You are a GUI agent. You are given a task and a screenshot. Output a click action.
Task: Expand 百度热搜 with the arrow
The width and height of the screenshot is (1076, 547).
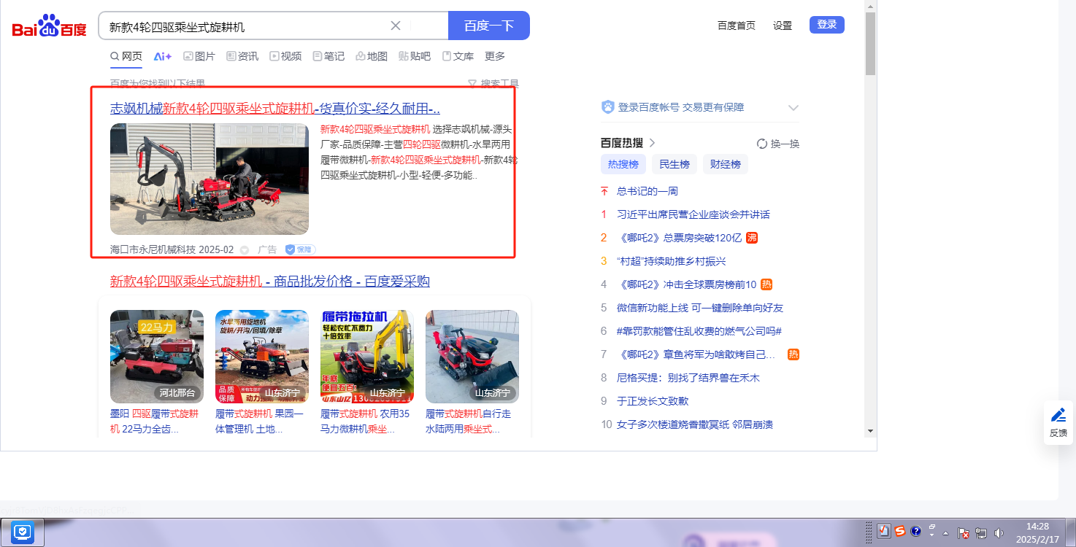[x=653, y=143]
